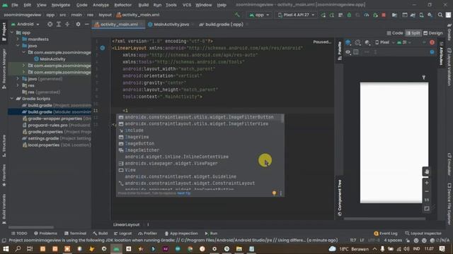Screen dimensions: 453x254
Task: Click the class gutter icon on line 2
Action: [x=103, y=48]
